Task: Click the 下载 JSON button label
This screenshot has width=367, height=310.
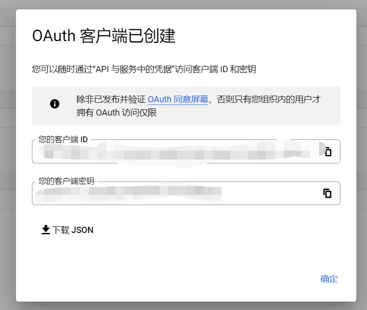Action: tap(73, 230)
